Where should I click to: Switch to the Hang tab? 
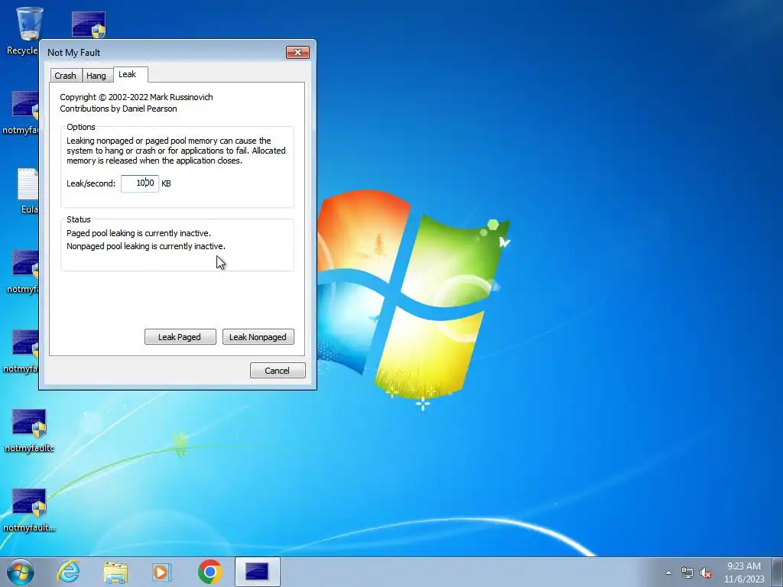pos(96,76)
